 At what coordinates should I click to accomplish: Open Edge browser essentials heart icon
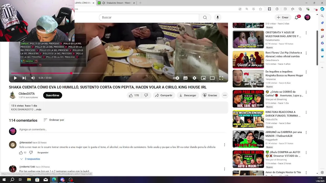308,9
